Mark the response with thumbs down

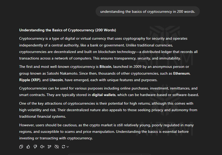tap(35, 147)
